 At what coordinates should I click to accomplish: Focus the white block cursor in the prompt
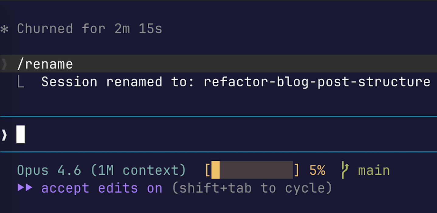pos(21,134)
